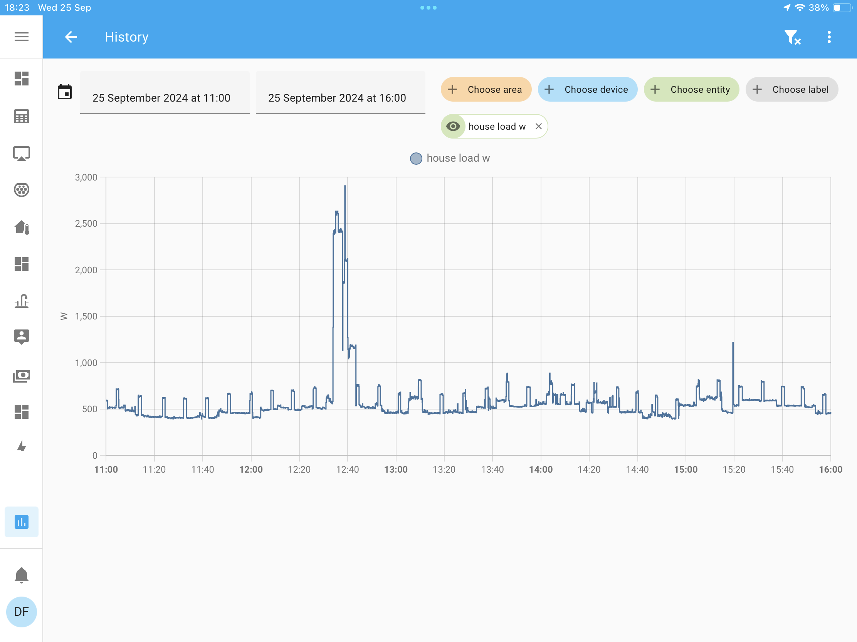This screenshot has height=642, width=857.
Task: Click the Choose entity button
Action: pyautogui.click(x=691, y=89)
